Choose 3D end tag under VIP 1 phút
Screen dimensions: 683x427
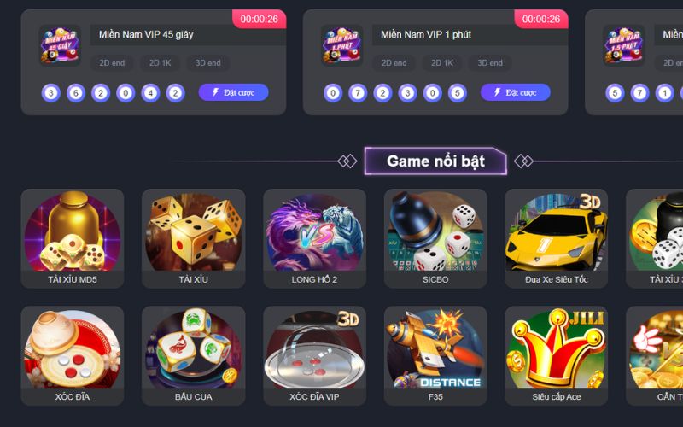490,62
